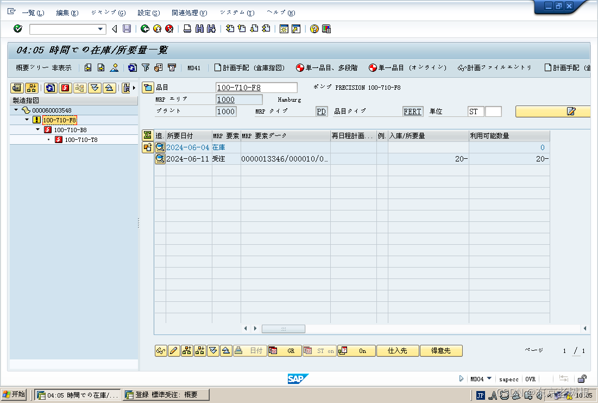Open the 編集 menu
The image size is (598, 403).
point(67,13)
